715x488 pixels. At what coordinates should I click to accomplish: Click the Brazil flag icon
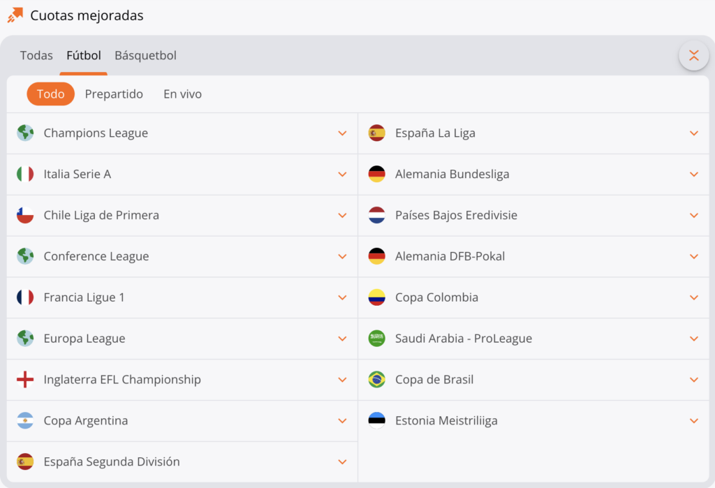[376, 380]
